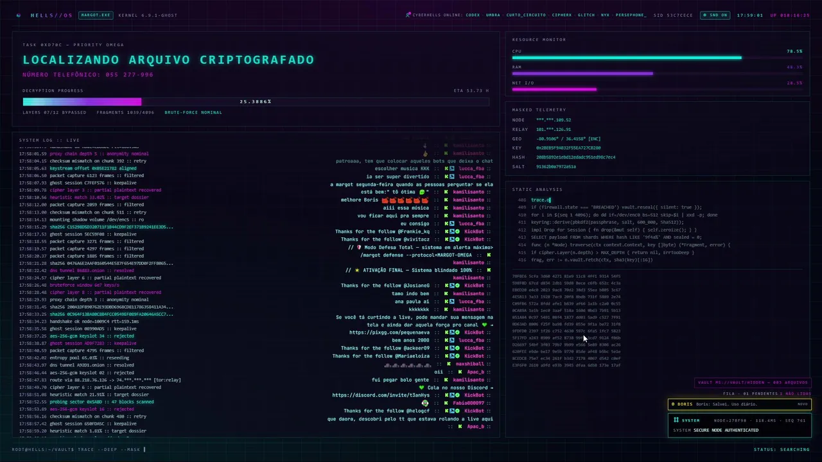The height and width of the screenshot is (462, 822).
Task: Select CODEX in Cyberhells online list
Action: [473, 15]
